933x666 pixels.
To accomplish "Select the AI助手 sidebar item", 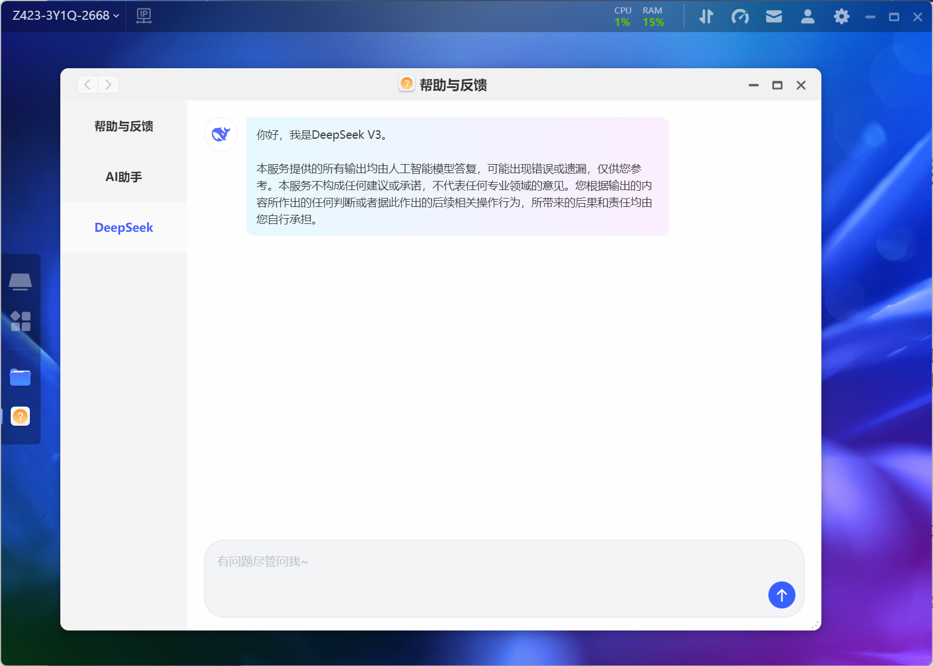I will [123, 177].
